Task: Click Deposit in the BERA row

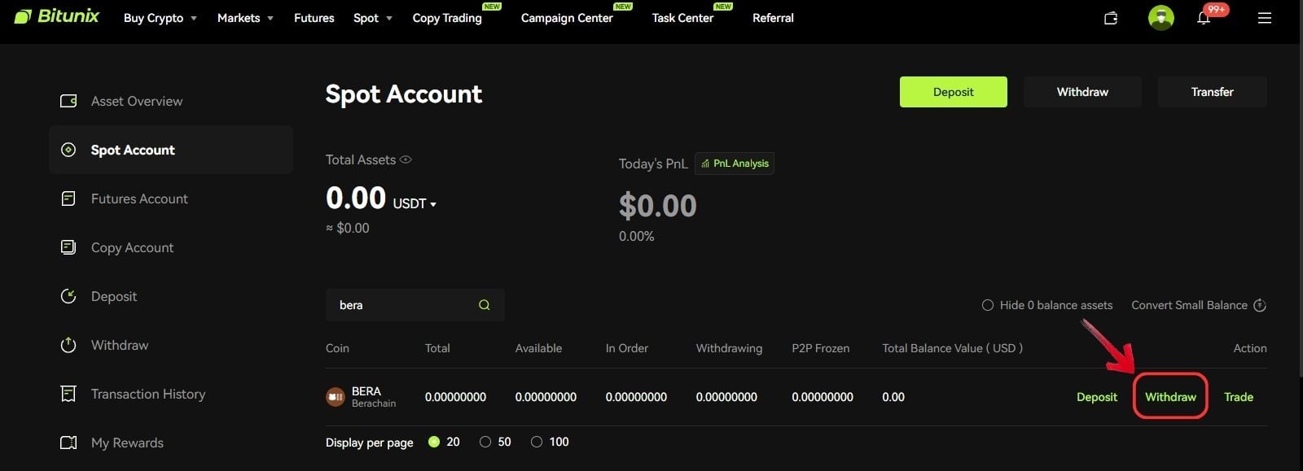Action: pos(1097,397)
